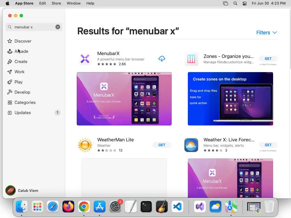The image size is (291, 218).
Task: Open the minimized Chrome window in the Dock
Action: coord(254,207)
